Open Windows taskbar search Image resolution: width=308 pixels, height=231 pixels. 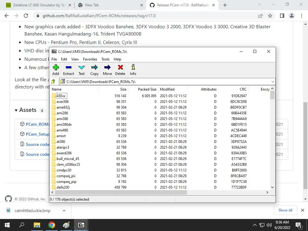pyautogui.click(x=22, y=225)
